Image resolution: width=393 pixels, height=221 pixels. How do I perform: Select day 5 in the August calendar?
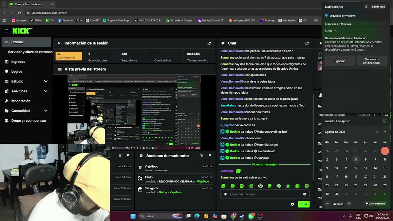click(x=356, y=159)
